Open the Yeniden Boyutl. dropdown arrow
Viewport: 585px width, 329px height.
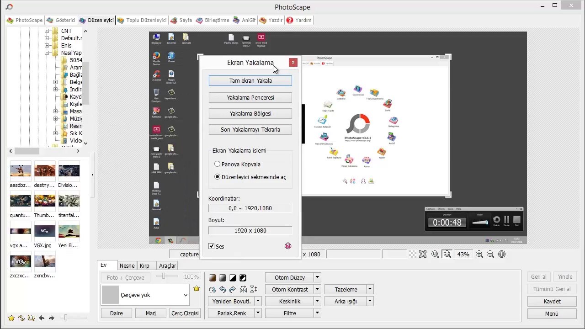(x=258, y=301)
